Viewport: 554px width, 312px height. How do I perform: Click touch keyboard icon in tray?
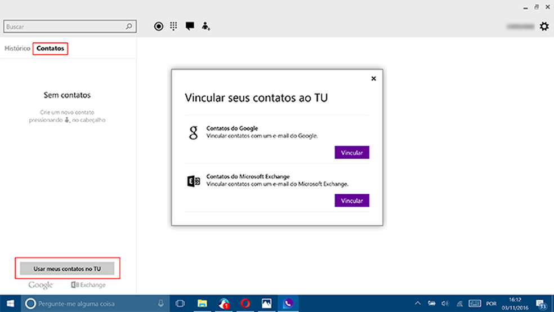tap(475, 303)
